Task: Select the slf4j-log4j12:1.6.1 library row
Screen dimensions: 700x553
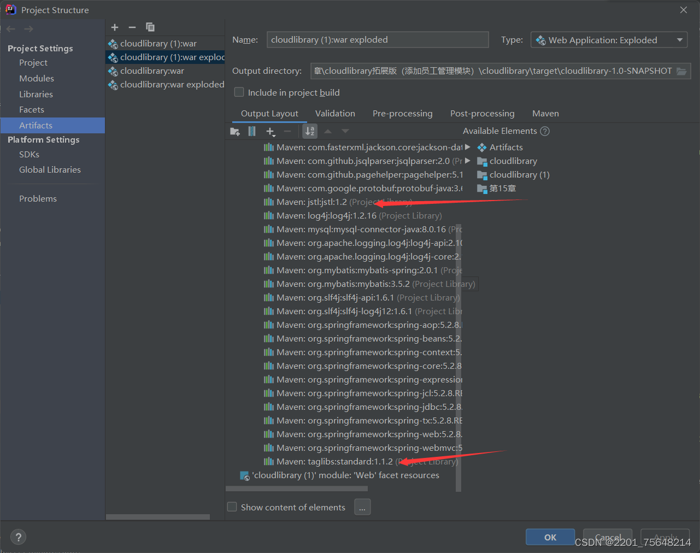Action: coord(362,311)
